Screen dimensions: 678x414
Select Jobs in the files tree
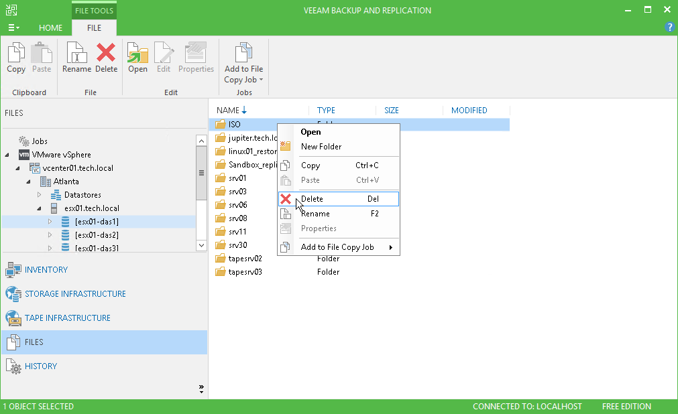tap(40, 141)
